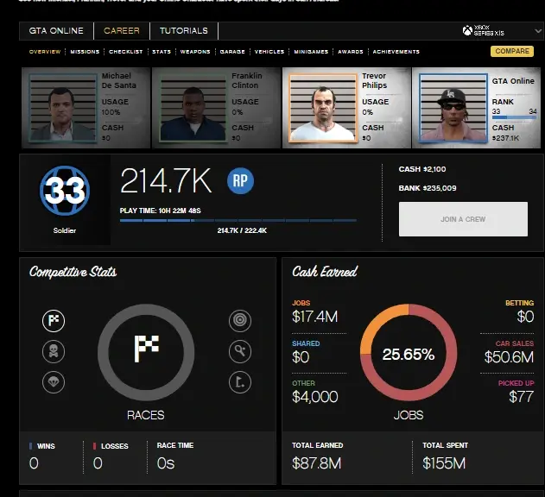Go to the Weapons section
Viewport: 545px width, 497px height.
[194, 52]
